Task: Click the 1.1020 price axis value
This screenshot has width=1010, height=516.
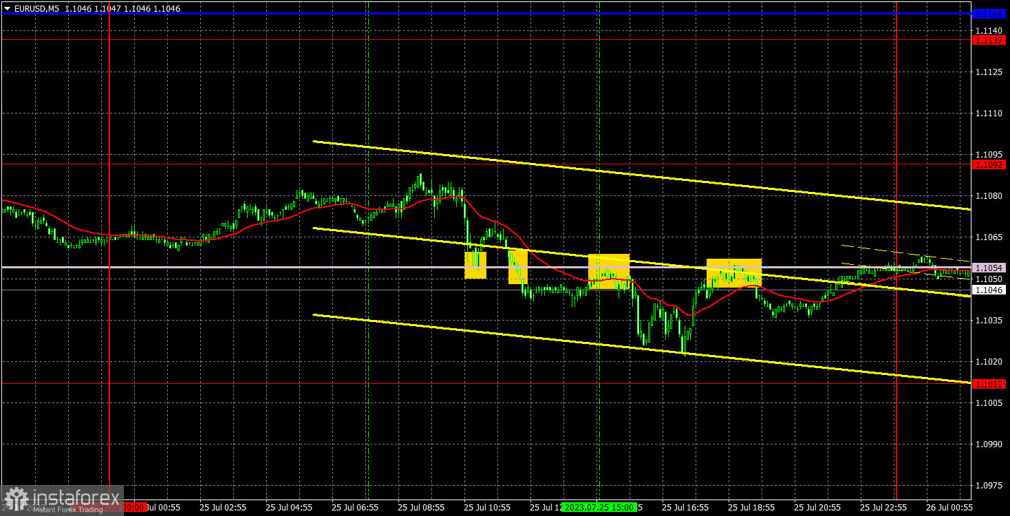Action: click(989, 361)
